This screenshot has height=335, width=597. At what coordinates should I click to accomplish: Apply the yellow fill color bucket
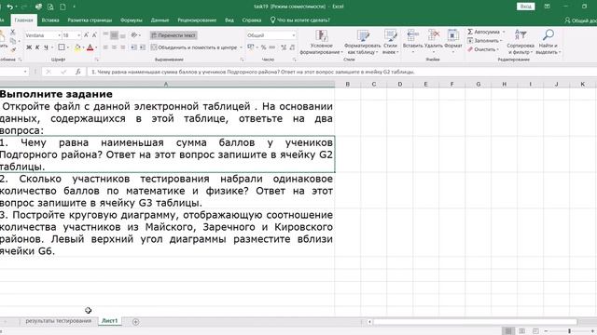(77, 47)
